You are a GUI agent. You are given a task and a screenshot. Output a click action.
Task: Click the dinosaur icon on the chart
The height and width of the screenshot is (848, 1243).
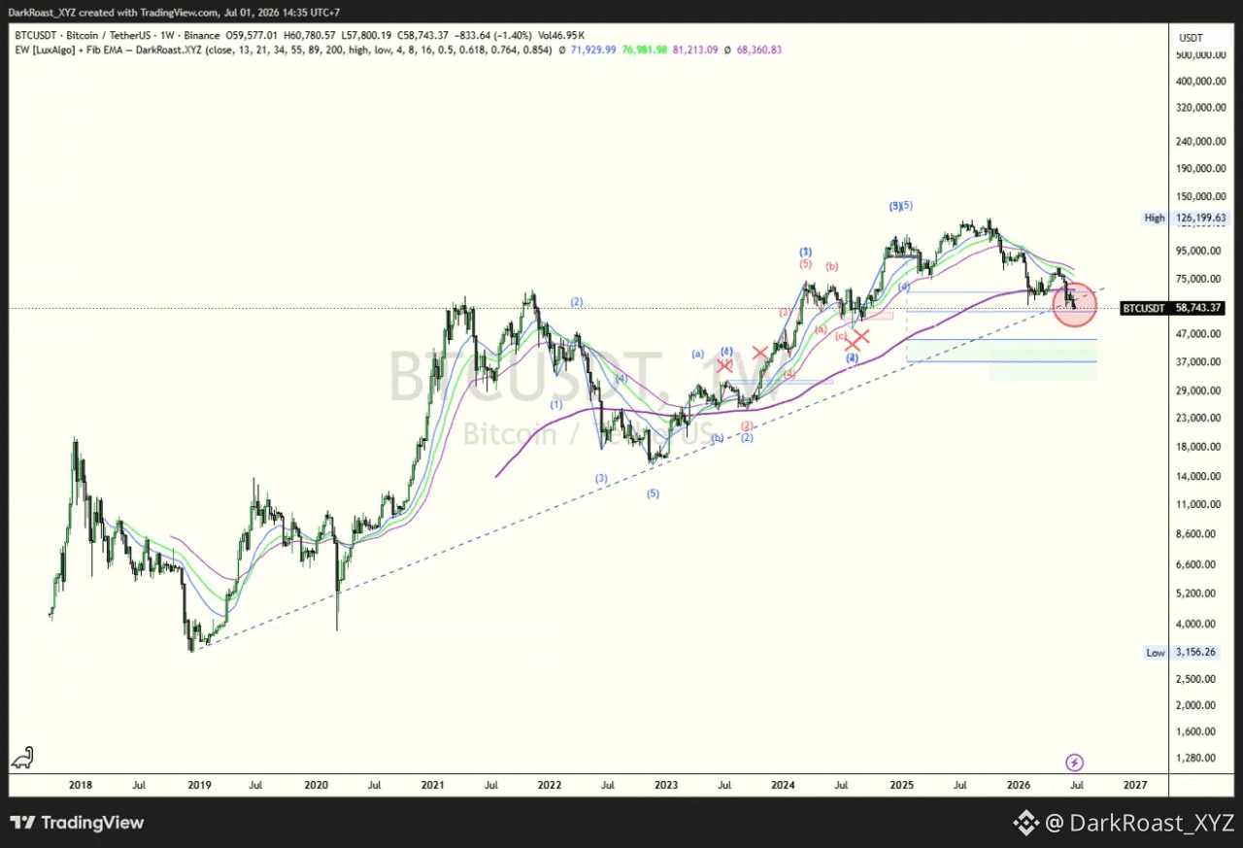tap(22, 757)
